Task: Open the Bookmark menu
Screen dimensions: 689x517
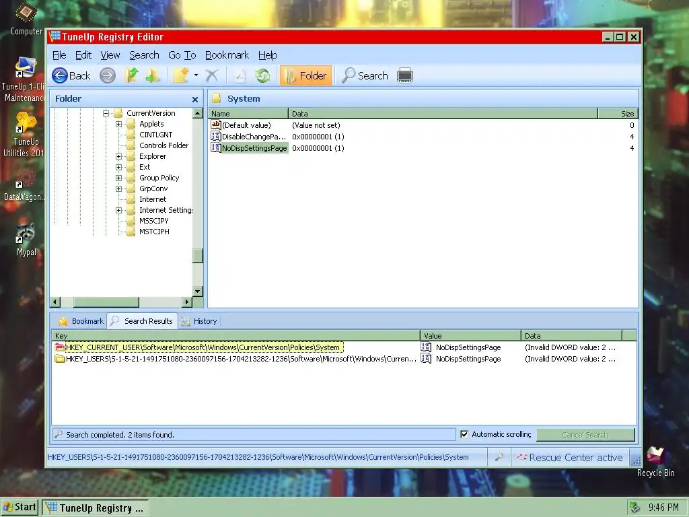Action: [227, 55]
